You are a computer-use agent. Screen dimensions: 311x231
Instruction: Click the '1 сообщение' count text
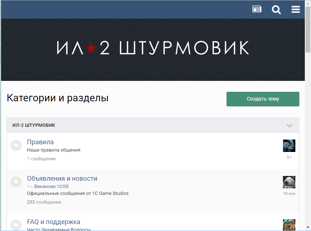pos(41,159)
